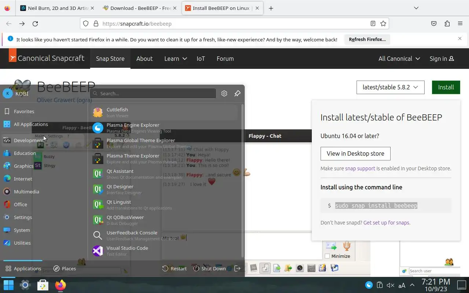Click the blue circular tray icon
The height and width of the screenshot is (293, 469).
pos(369,285)
